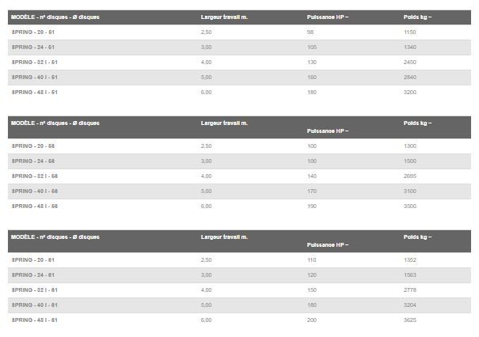
Task: Click the weight value 2778
Action: click(409, 290)
